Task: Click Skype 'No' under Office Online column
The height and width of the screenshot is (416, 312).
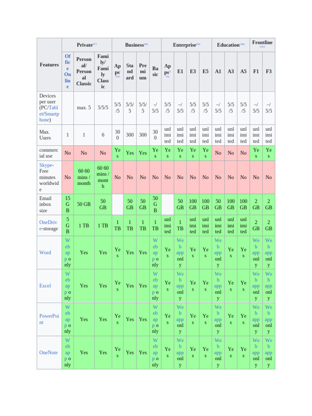Action: (68, 177)
